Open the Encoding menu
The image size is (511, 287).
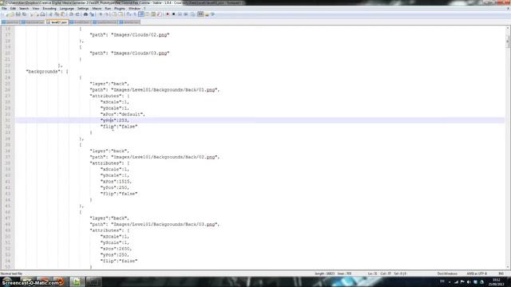coord(50,9)
